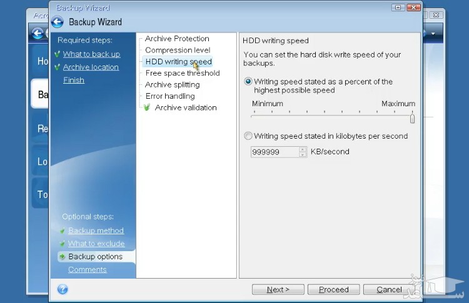This screenshot has height=303, width=469.
Task: Select percent of highest speed option
Action: [248, 81]
